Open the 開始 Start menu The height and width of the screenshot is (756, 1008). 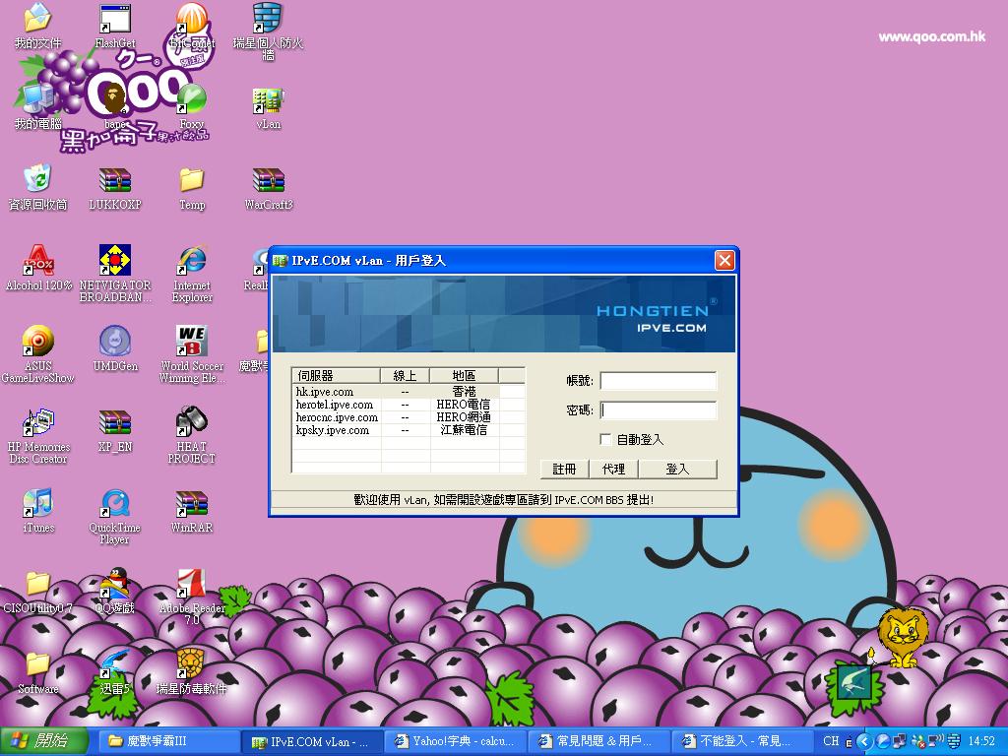(x=45, y=741)
